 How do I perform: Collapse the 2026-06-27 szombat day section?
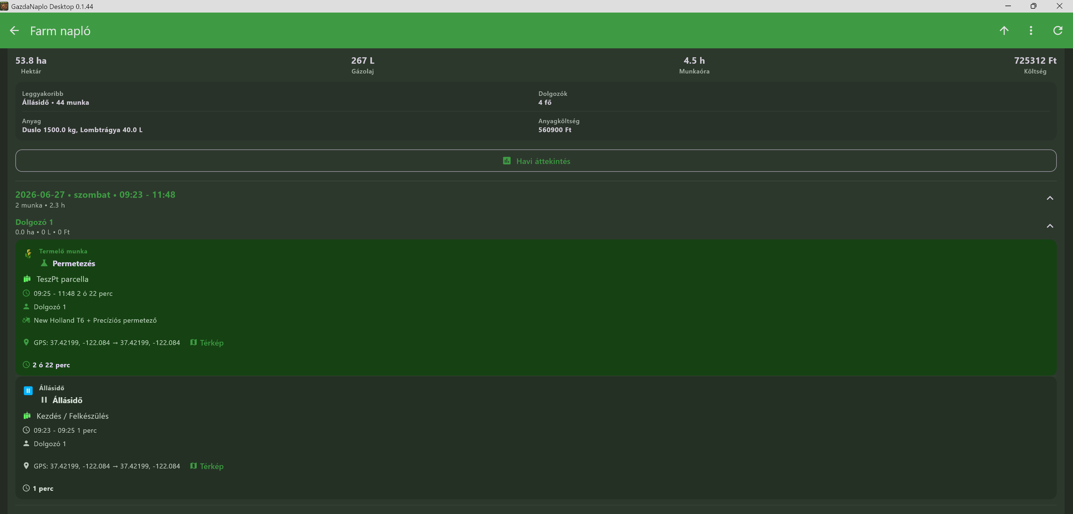(x=1050, y=198)
